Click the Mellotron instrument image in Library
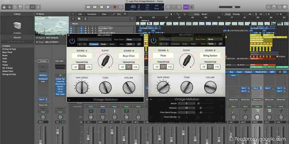Viewport: 289px width, 144px height. [17, 26]
